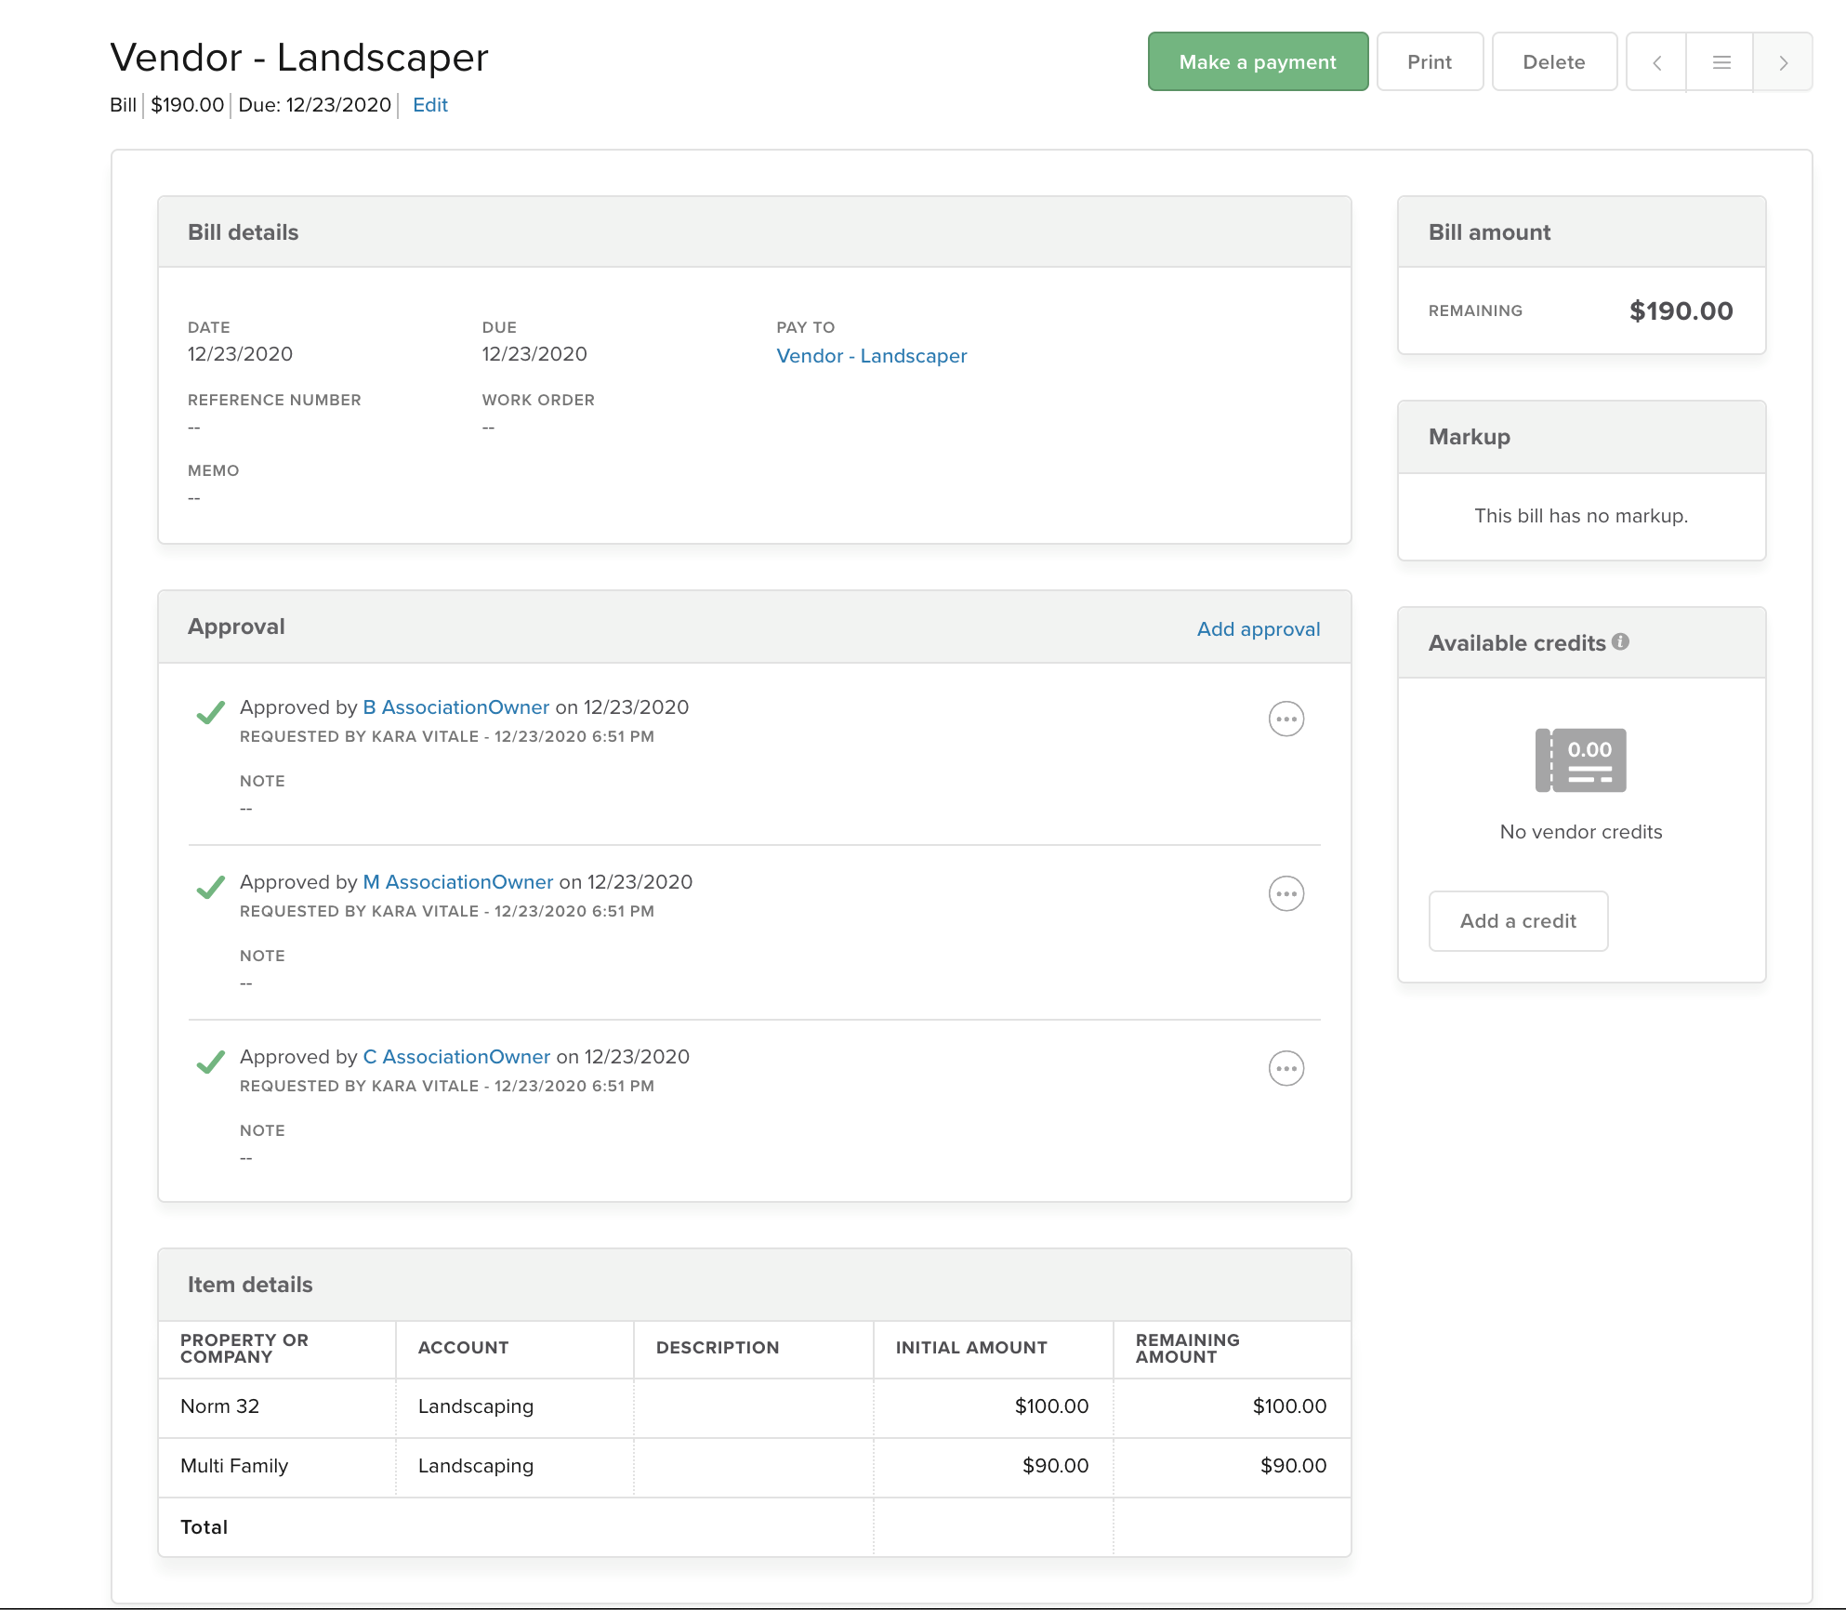Open options menu for B AssociationOwner approval
The image size is (1846, 1610).
1286,719
